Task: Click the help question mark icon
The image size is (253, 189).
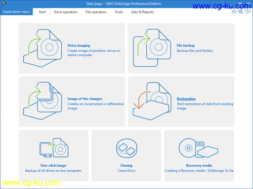Action: [247, 11]
